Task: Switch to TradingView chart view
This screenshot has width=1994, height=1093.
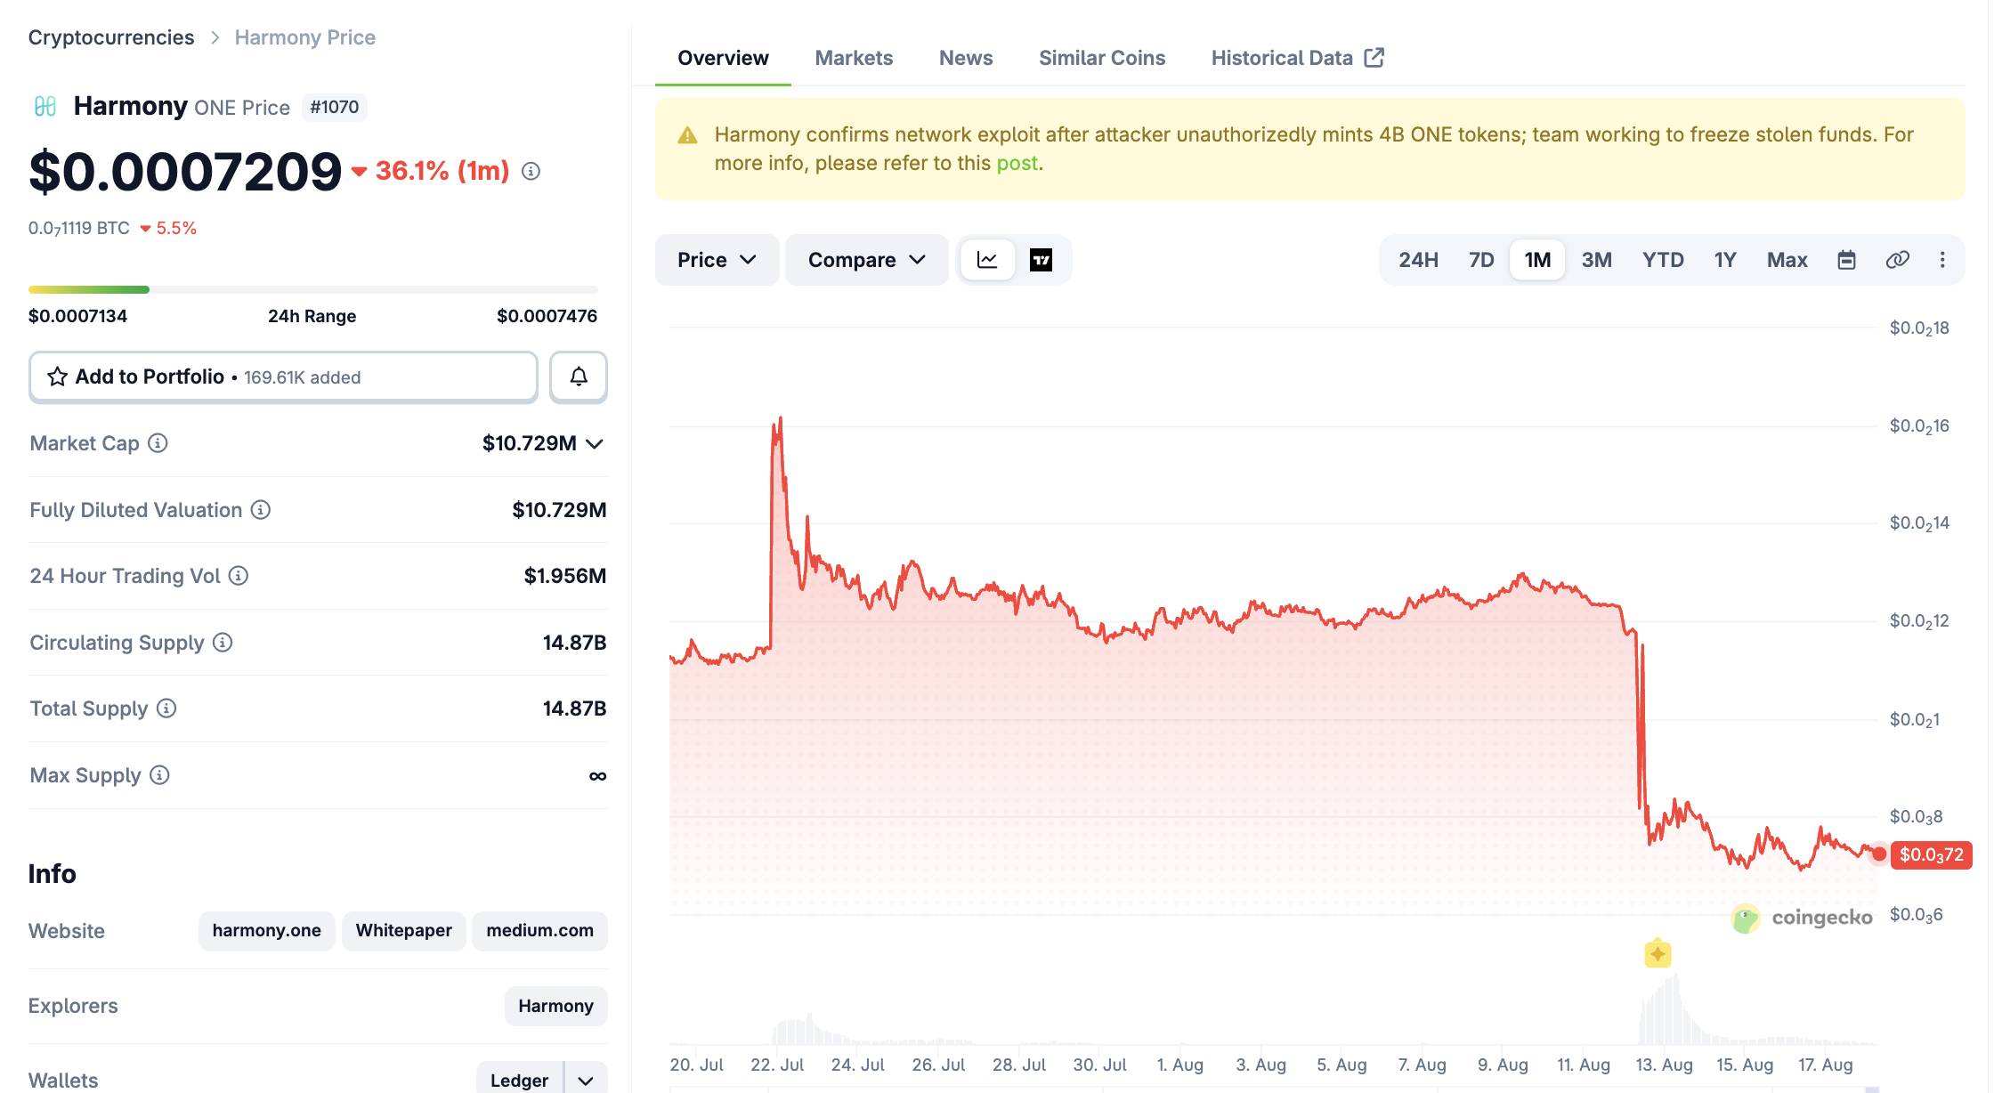Action: tap(1041, 260)
